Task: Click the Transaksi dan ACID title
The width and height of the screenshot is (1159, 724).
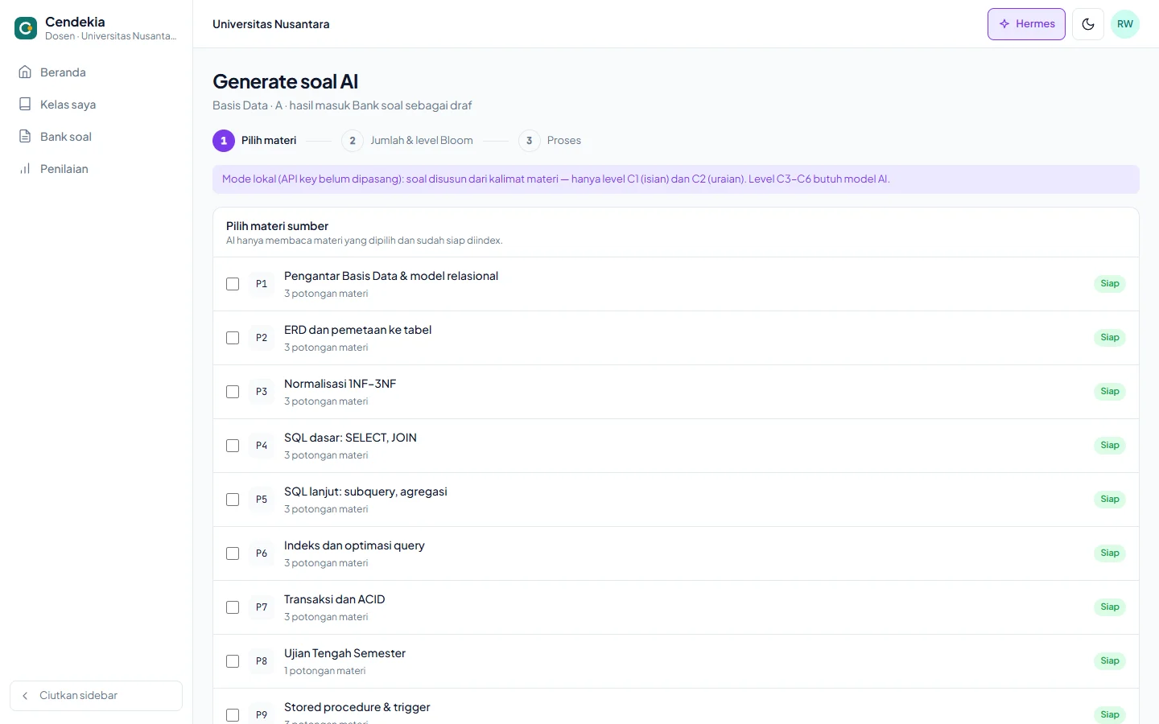Action: (335, 599)
